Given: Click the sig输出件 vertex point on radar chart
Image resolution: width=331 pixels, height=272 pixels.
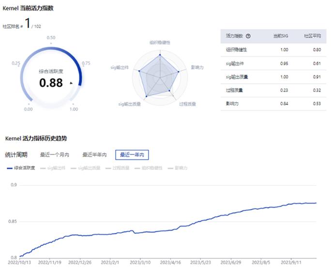Looking at the screenshot, I should [139, 71].
